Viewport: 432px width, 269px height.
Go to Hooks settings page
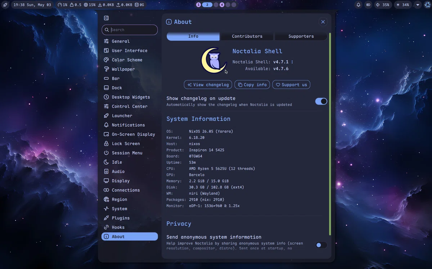click(x=130, y=227)
